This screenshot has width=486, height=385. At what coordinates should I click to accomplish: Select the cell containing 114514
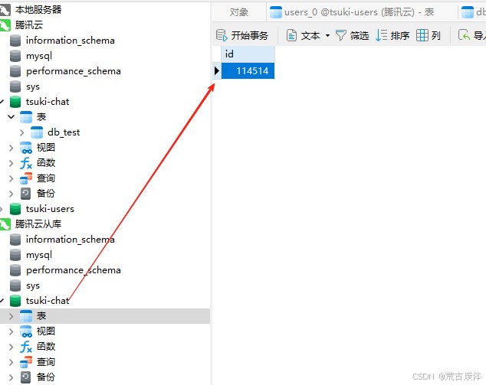(248, 71)
